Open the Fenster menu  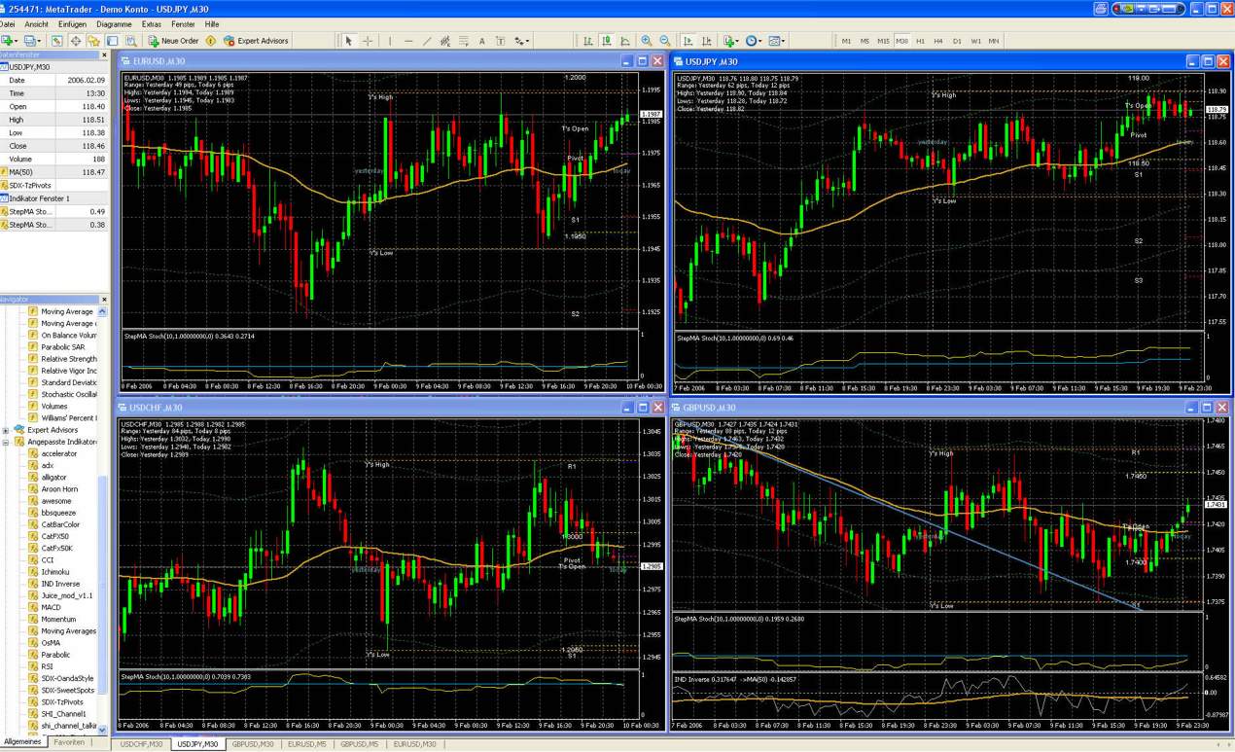182,23
